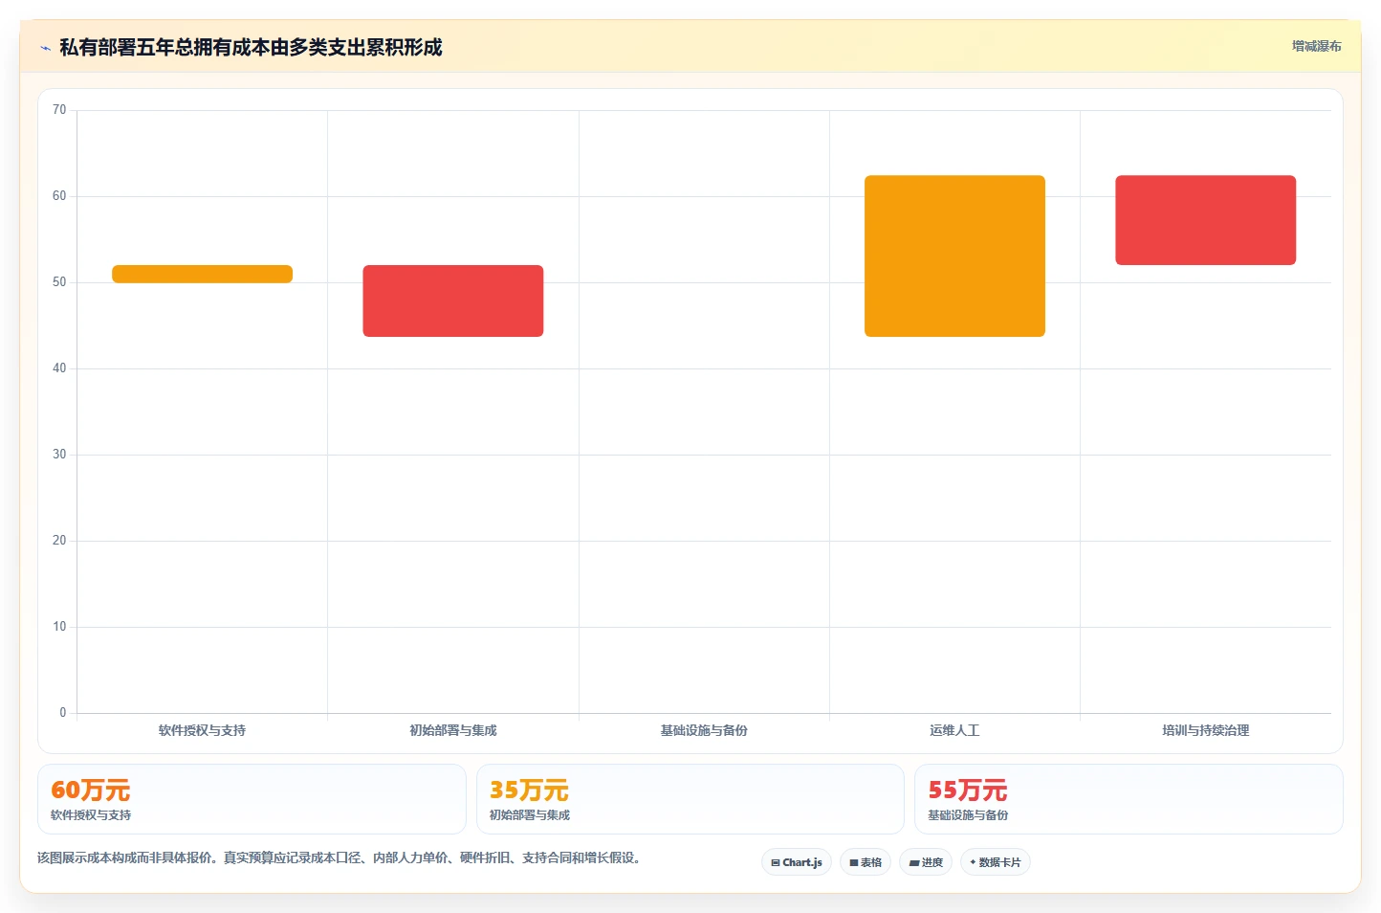Click the 初始部署与集成 x-axis label
The width and height of the screenshot is (1381, 913).
click(453, 730)
